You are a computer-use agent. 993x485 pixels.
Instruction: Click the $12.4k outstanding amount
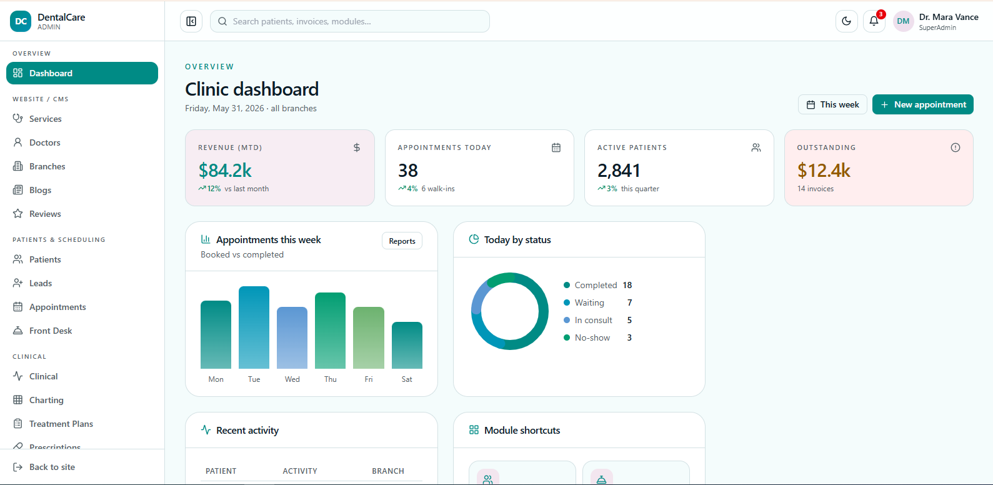[824, 170]
